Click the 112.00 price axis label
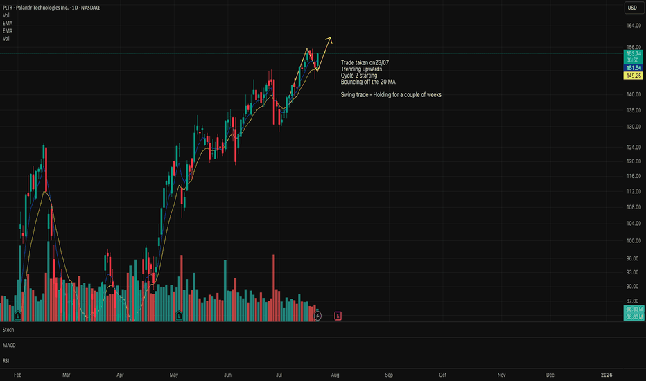646x381 pixels. point(634,191)
